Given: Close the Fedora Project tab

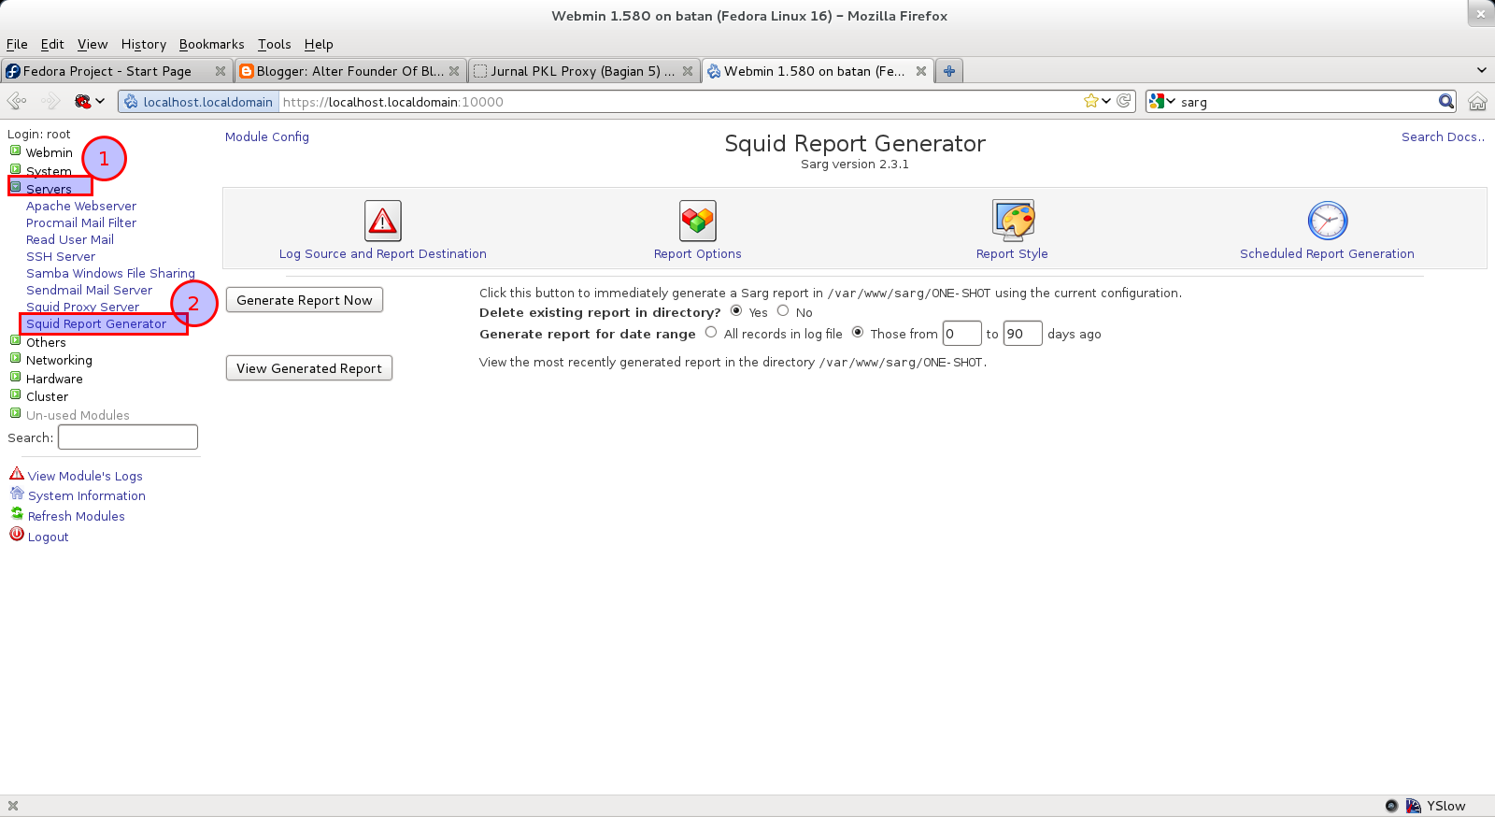Looking at the screenshot, I should point(221,71).
